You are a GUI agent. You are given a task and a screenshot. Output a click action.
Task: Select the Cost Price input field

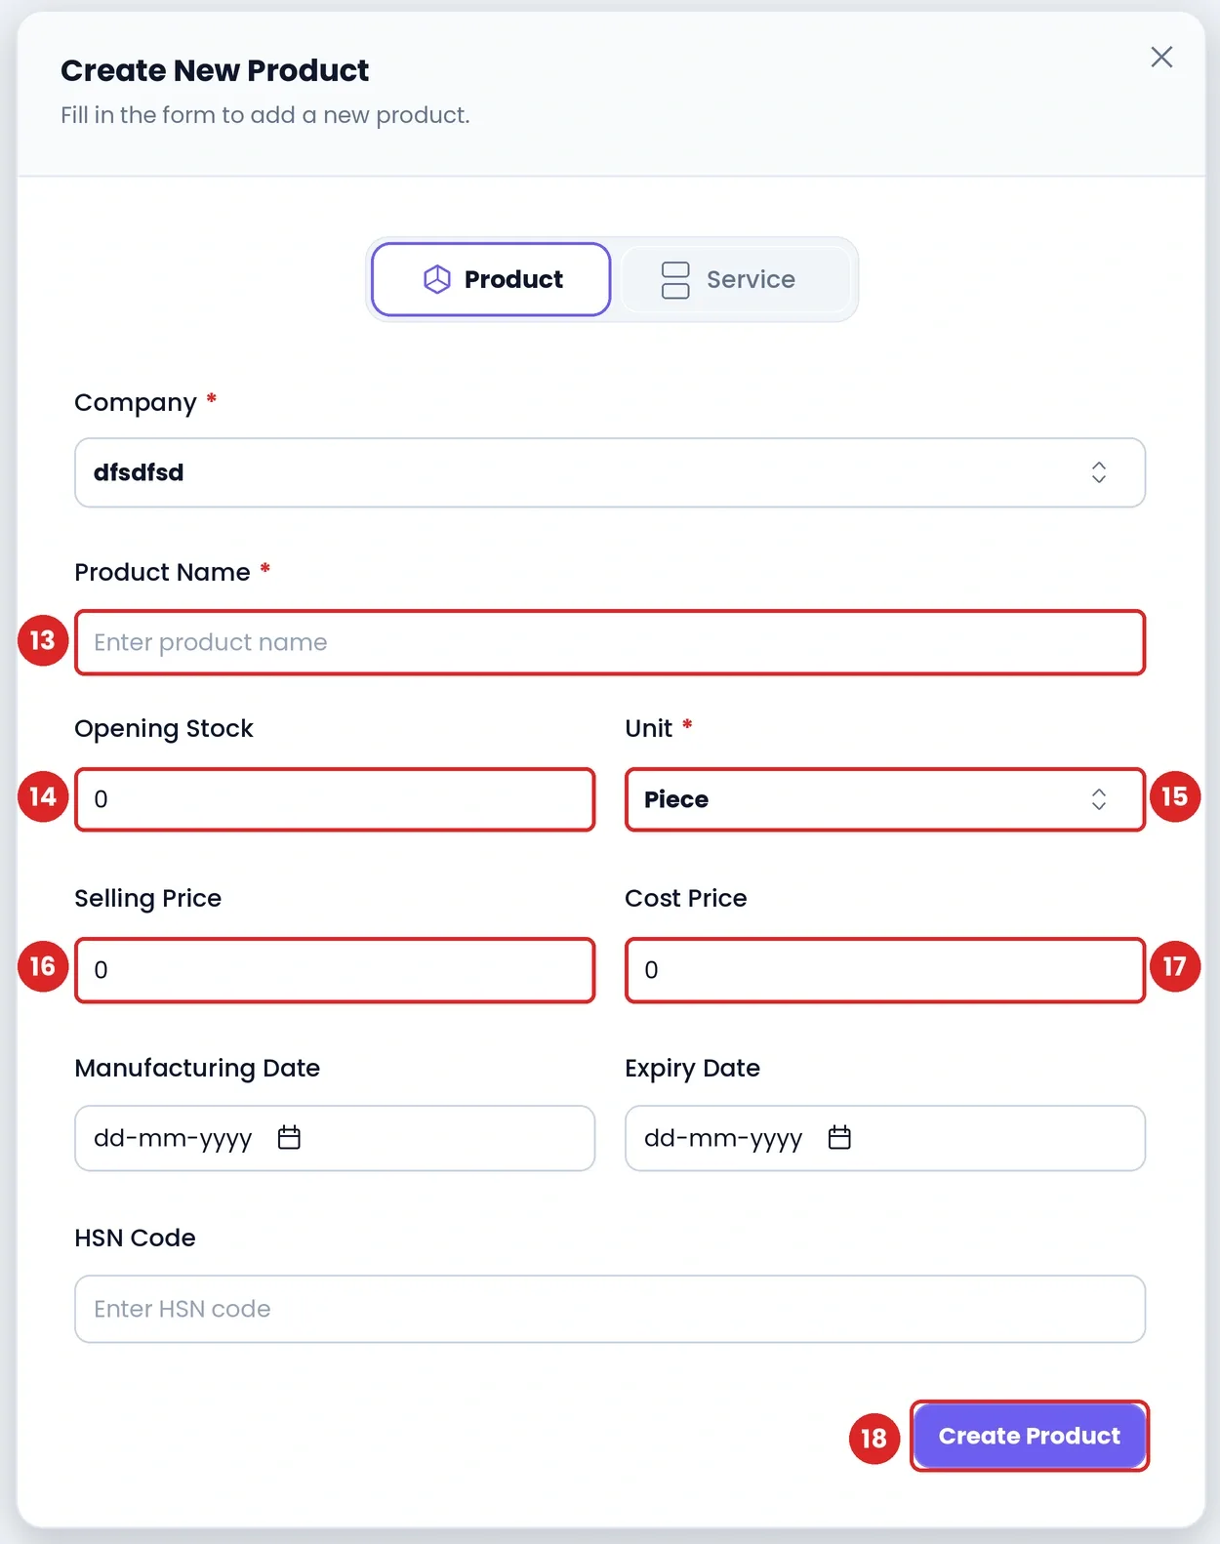click(885, 970)
